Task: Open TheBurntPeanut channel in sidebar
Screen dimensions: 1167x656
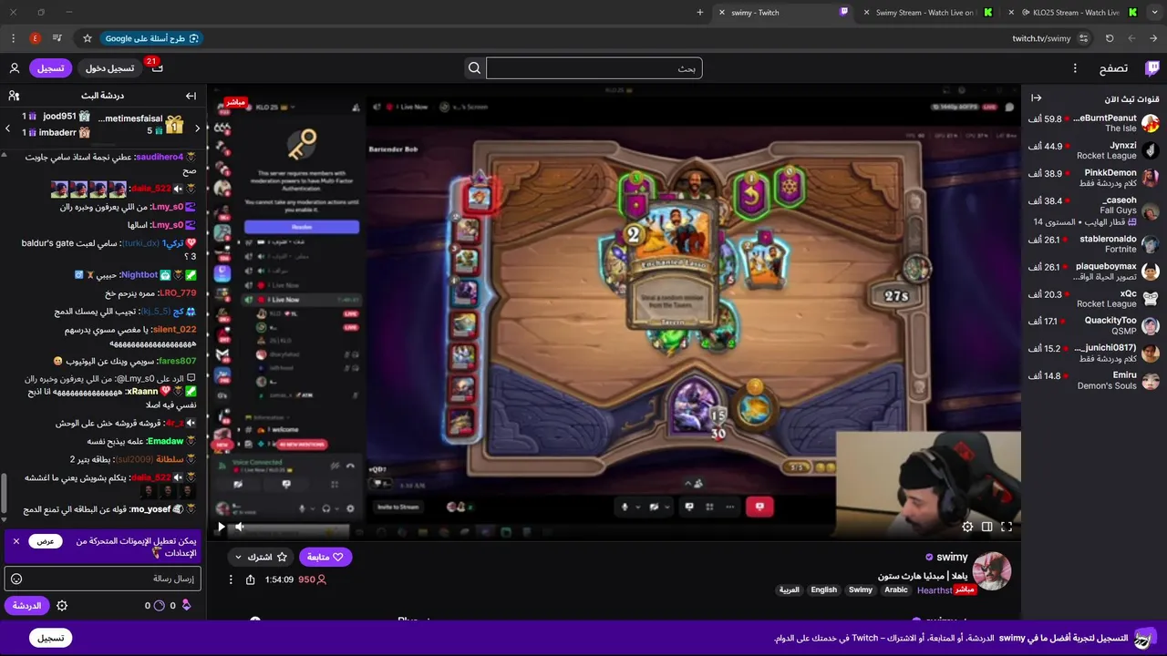Action: click(1093, 123)
